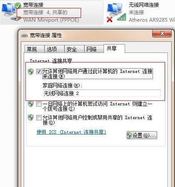This screenshot has width=175, height=187.
Task: Close the 宽带连接 属性 dialog
Action: click(162, 33)
